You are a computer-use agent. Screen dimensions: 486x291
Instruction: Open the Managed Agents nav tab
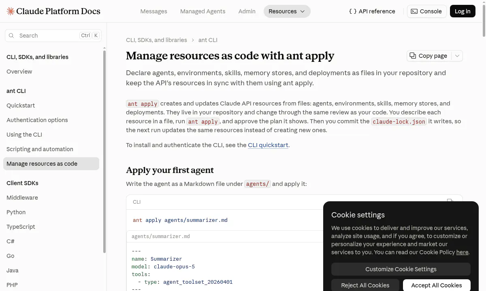[203, 11]
